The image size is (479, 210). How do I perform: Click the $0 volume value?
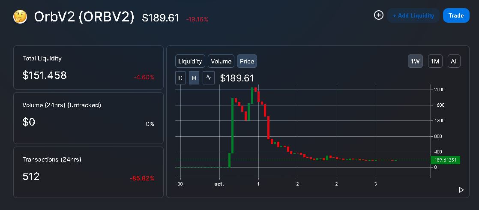[29, 122]
